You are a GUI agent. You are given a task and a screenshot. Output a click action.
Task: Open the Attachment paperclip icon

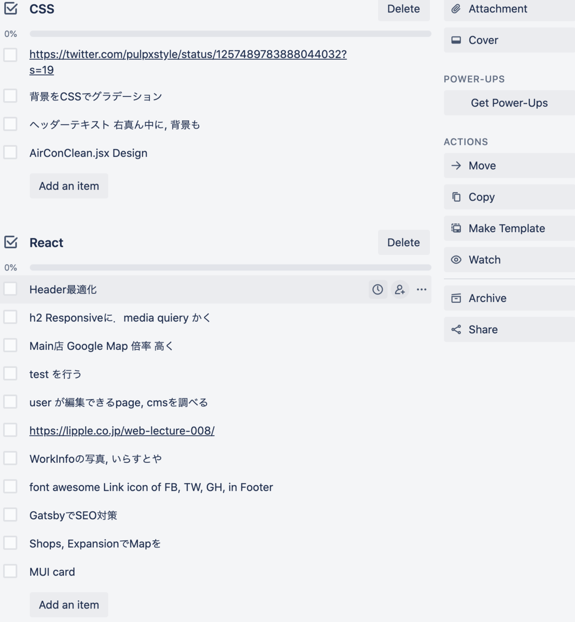coord(455,8)
